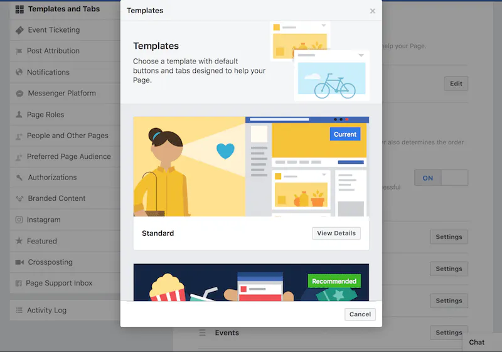The width and height of the screenshot is (502, 352).
Task: Open Page Support Inbox
Action: (x=65, y=283)
